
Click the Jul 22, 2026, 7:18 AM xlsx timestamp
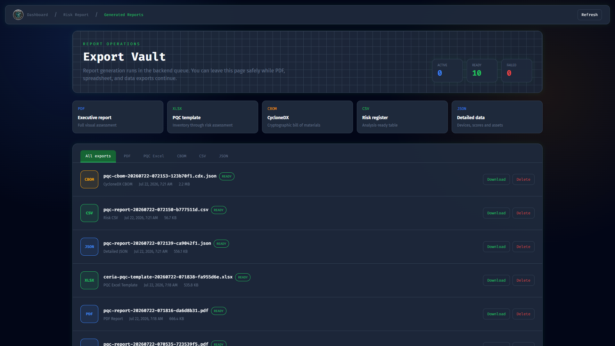coord(160,285)
